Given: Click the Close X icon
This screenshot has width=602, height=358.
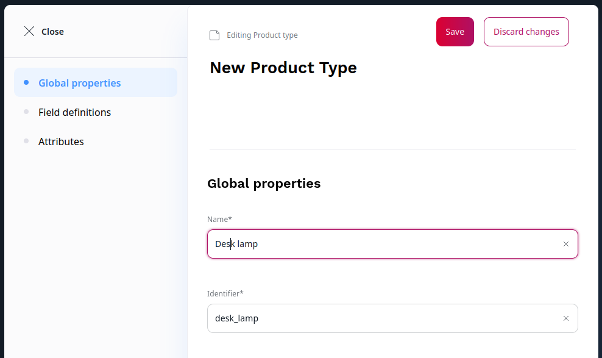Looking at the screenshot, I should (x=29, y=32).
